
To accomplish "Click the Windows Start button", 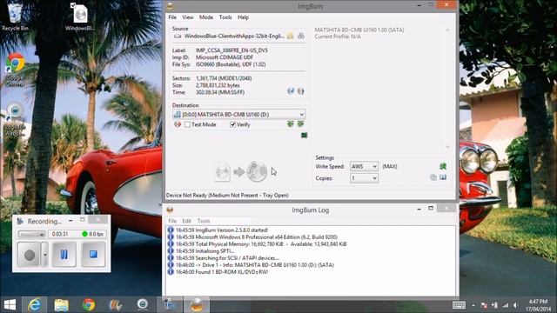I will coord(10,305).
